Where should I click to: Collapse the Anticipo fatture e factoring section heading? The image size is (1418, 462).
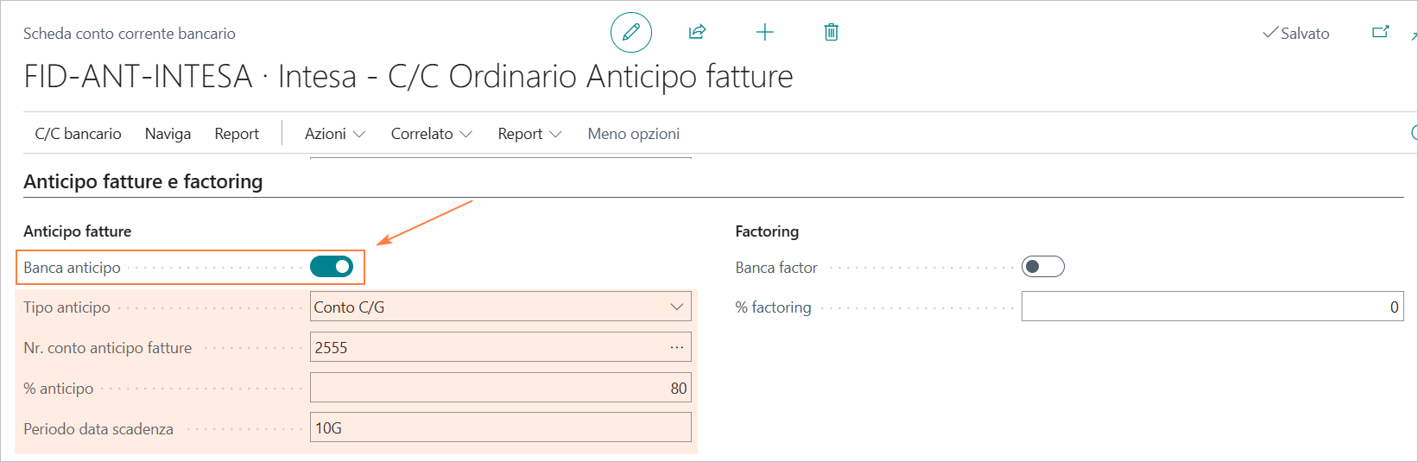tap(143, 181)
